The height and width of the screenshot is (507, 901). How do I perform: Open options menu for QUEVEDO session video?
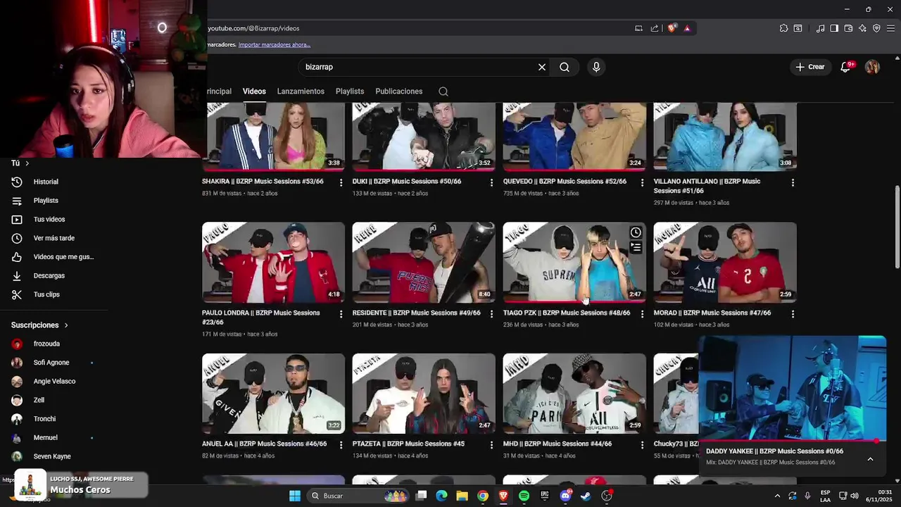[642, 182]
